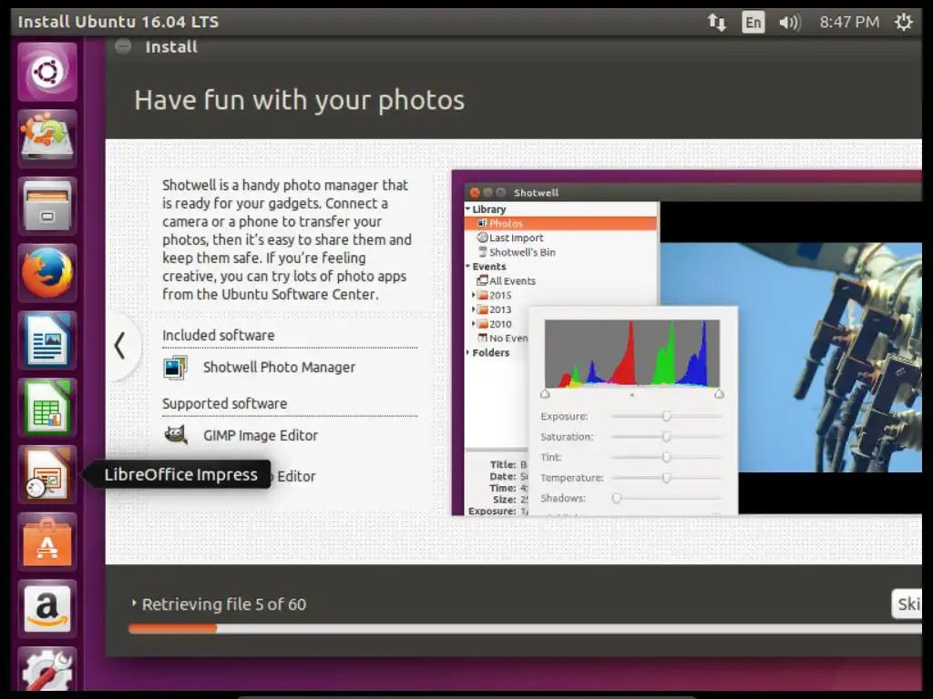
Task: Click the Shotwell Photo Manager label
Action: (x=279, y=368)
